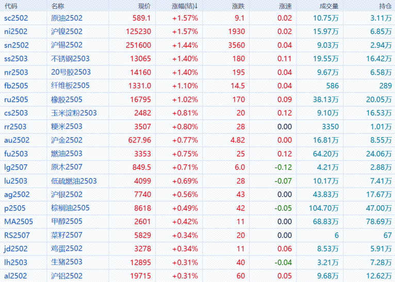The width and height of the screenshot is (395, 282).
Task: Open contract code nr2503
Action: pos(16,72)
